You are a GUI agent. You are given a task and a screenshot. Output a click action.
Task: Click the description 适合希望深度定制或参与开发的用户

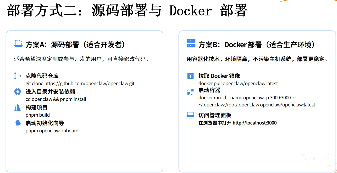[x=82, y=59]
